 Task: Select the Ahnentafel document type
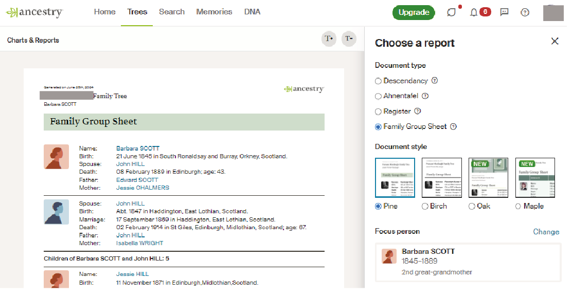[377, 96]
